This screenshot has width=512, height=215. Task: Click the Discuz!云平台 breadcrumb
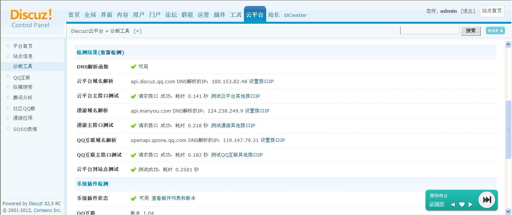(87, 31)
